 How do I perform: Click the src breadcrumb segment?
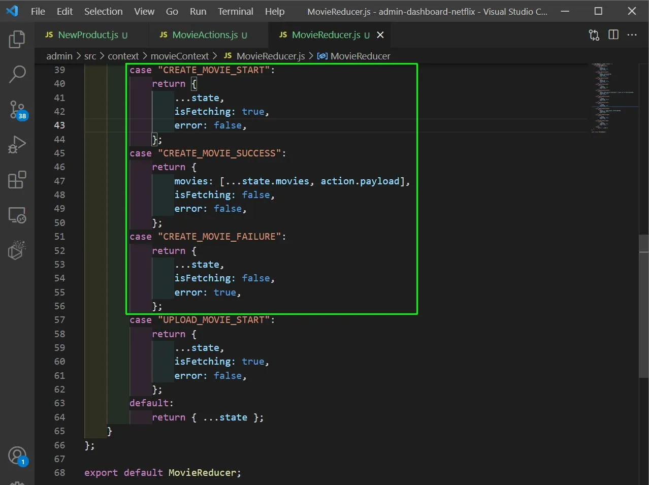click(x=90, y=56)
